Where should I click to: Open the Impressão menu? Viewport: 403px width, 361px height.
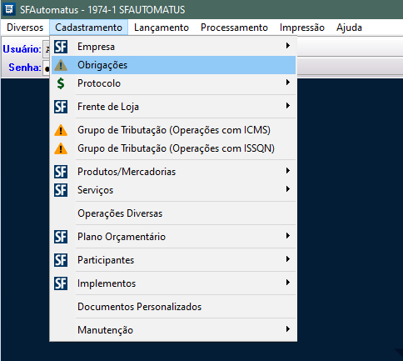[x=302, y=28]
